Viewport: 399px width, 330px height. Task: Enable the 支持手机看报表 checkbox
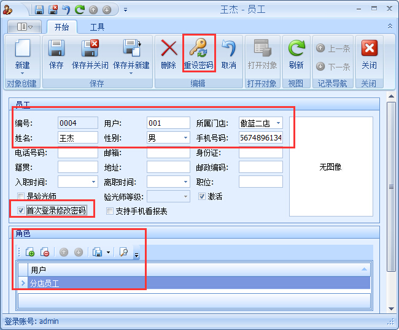[x=110, y=211]
